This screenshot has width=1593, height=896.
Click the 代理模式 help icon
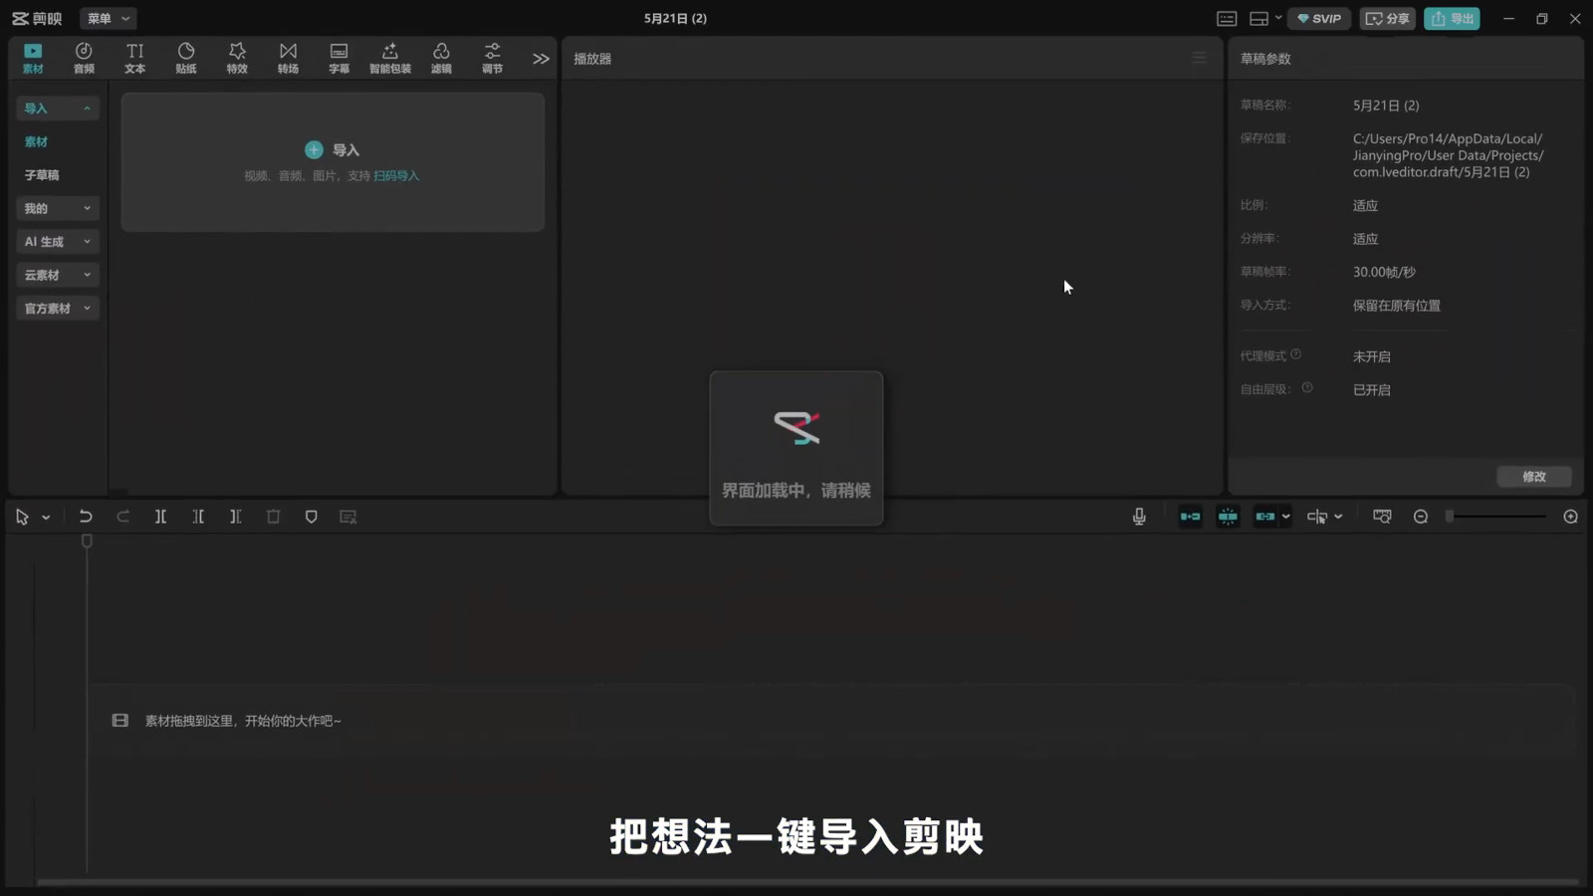click(x=1295, y=354)
